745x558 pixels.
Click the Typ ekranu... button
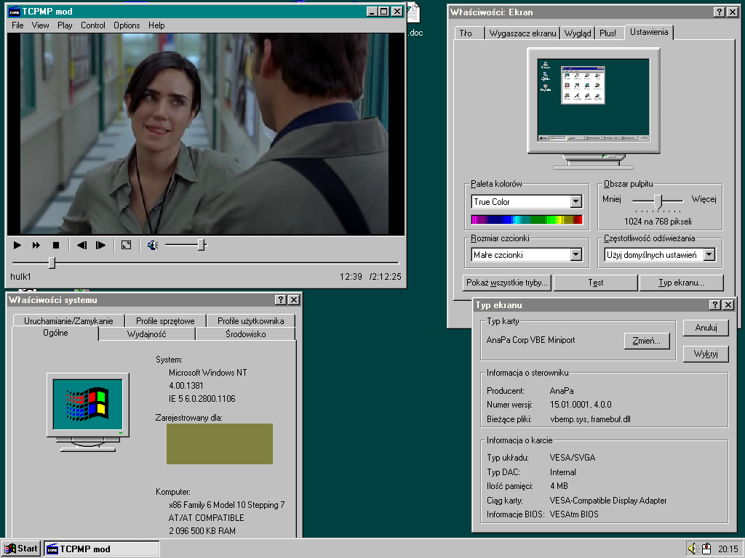[x=681, y=283]
